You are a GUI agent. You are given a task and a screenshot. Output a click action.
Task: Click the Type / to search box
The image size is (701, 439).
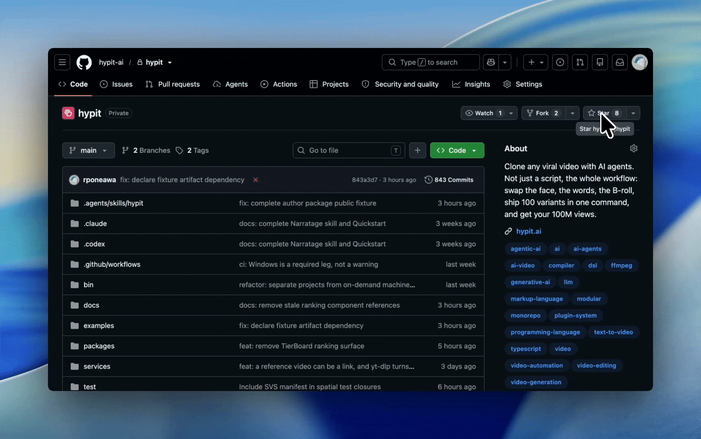tap(431, 62)
